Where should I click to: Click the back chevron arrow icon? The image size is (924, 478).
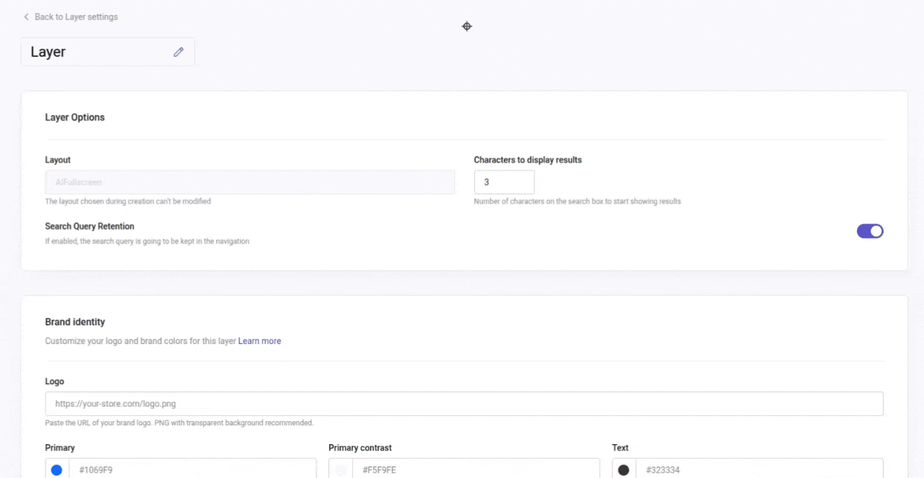[x=27, y=17]
